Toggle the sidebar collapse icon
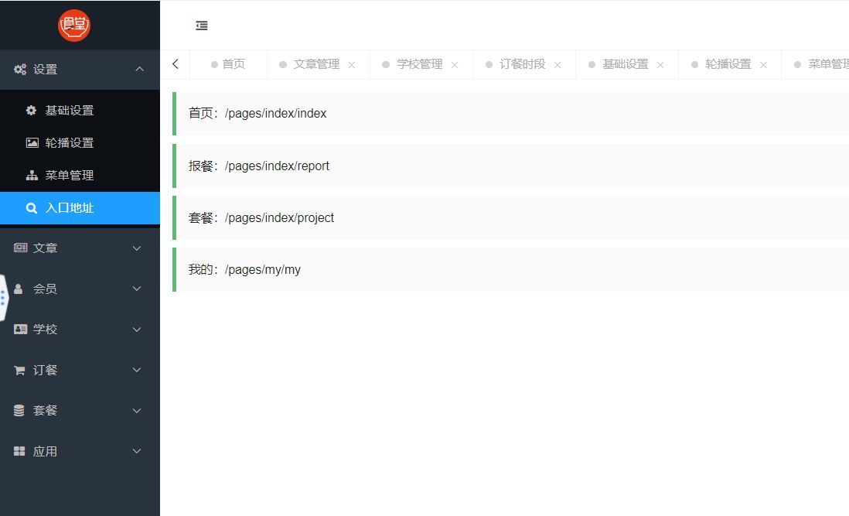849x516 pixels. [x=202, y=26]
